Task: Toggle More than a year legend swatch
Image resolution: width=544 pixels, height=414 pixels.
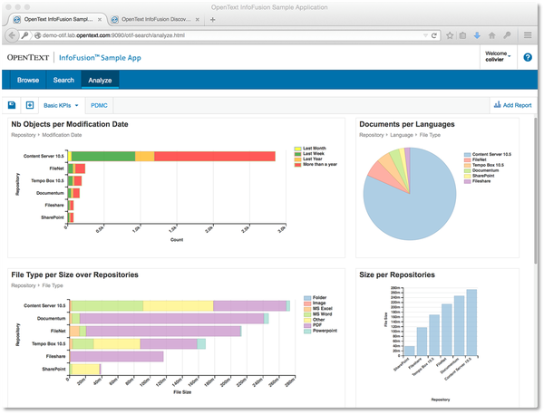Action: click(x=297, y=165)
